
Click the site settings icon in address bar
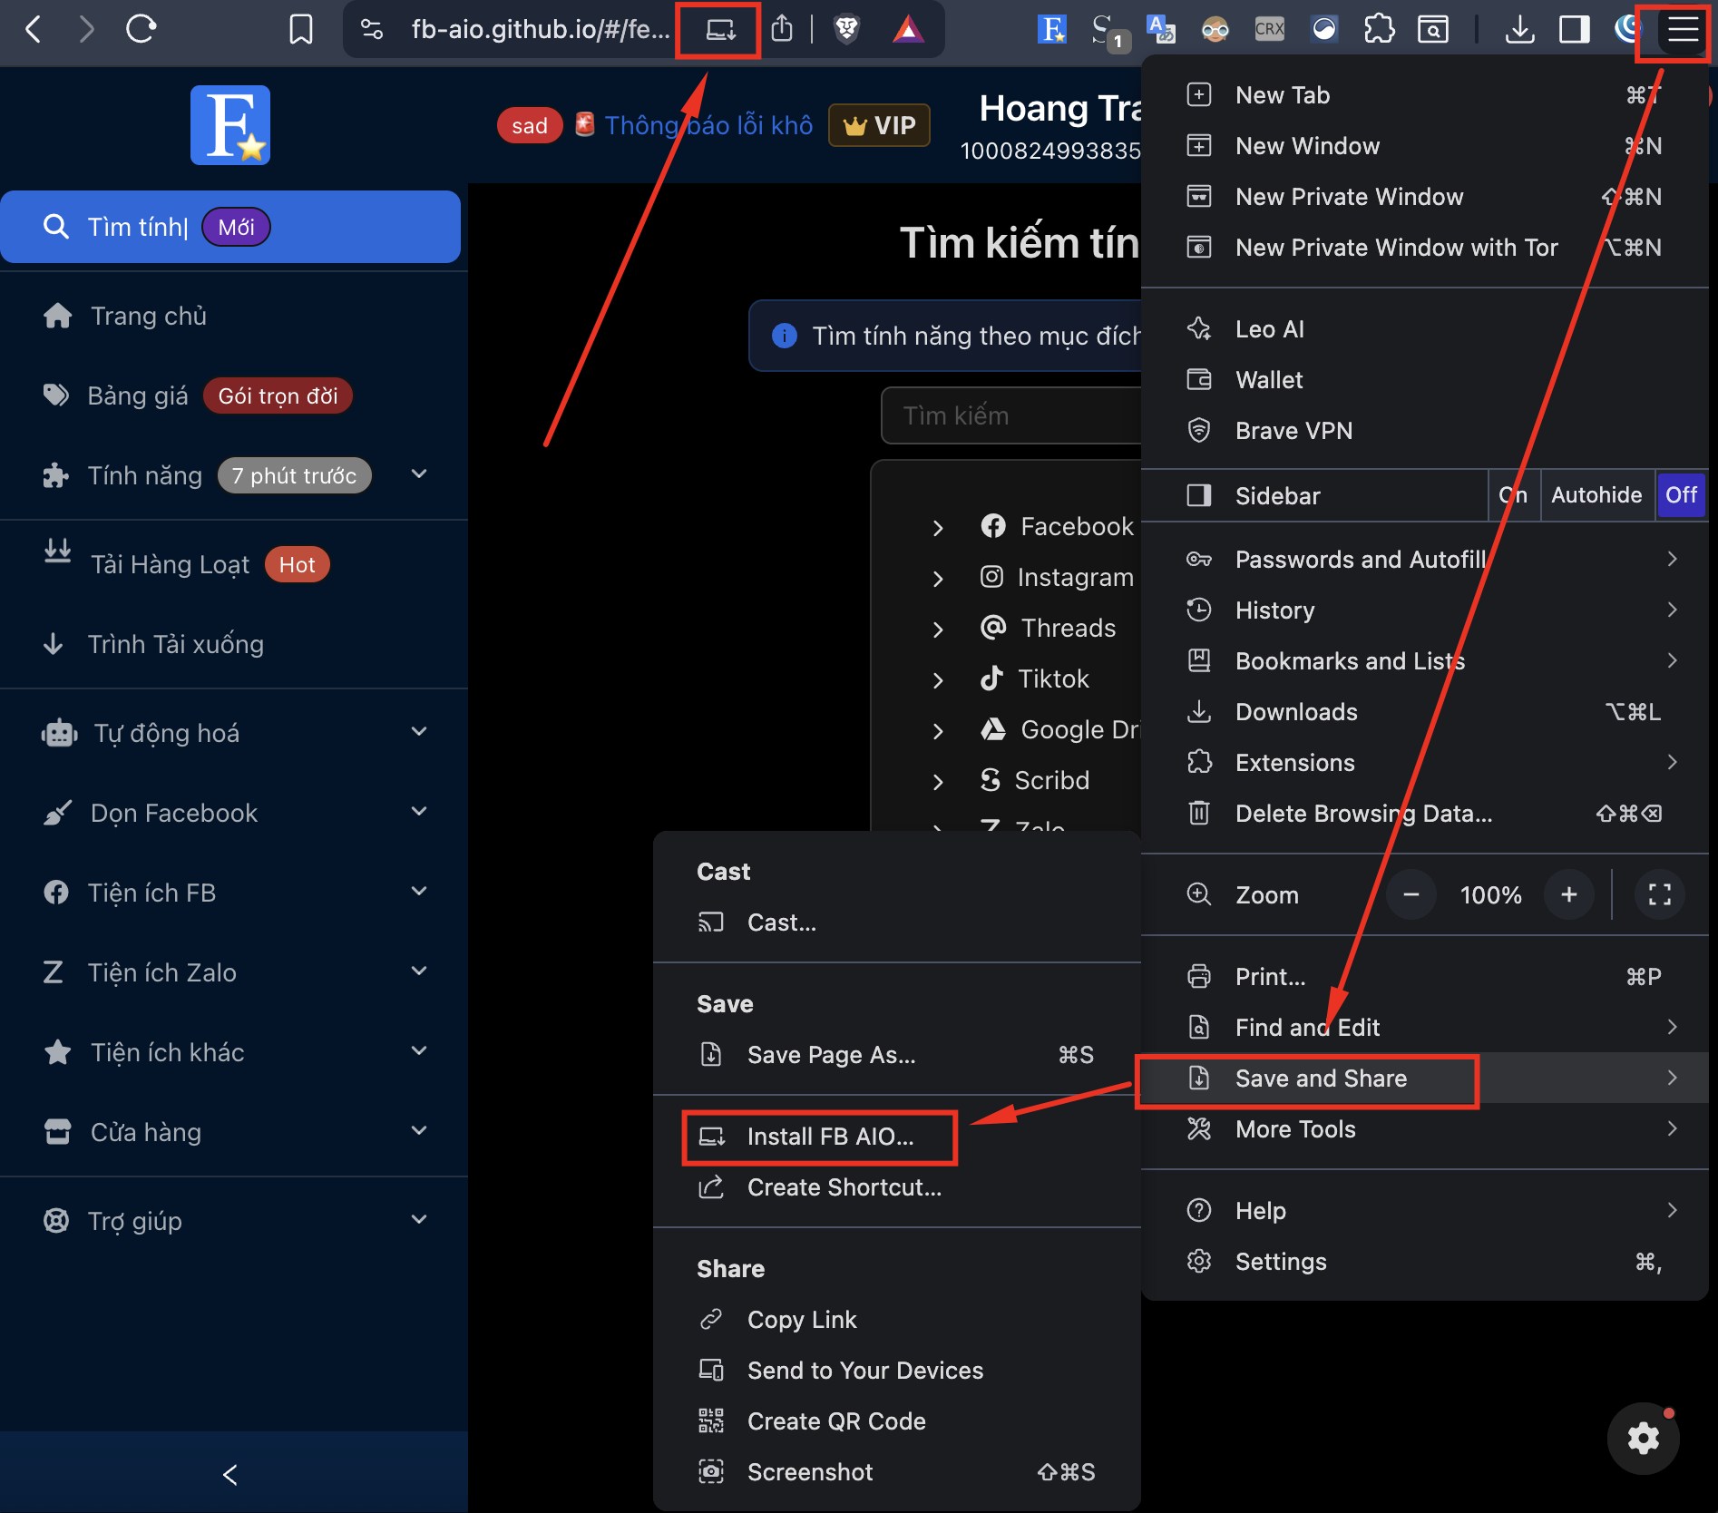372,30
